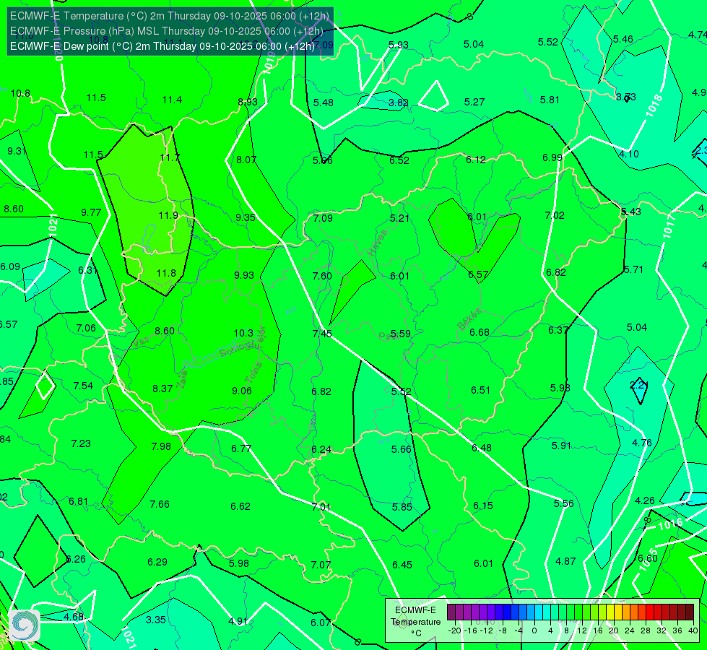The width and height of the screenshot is (707, 650).
Task: Click the 1016 isobar label
Action: click(670, 524)
